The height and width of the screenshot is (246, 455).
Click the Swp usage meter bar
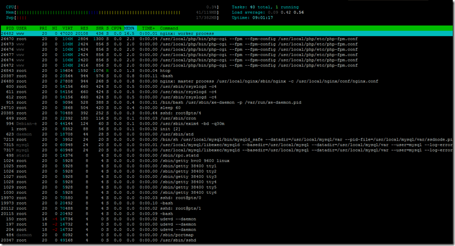(112, 18)
